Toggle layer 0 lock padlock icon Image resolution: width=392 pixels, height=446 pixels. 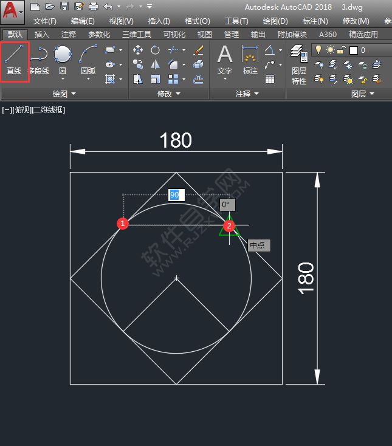click(x=342, y=50)
